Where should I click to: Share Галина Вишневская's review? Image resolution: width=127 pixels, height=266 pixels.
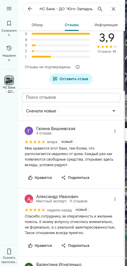75,178
